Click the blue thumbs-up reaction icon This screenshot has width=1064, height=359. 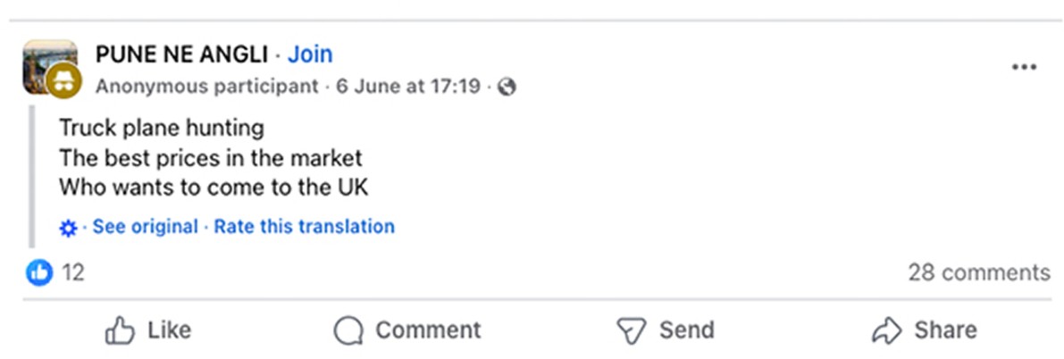click(39, 272)
